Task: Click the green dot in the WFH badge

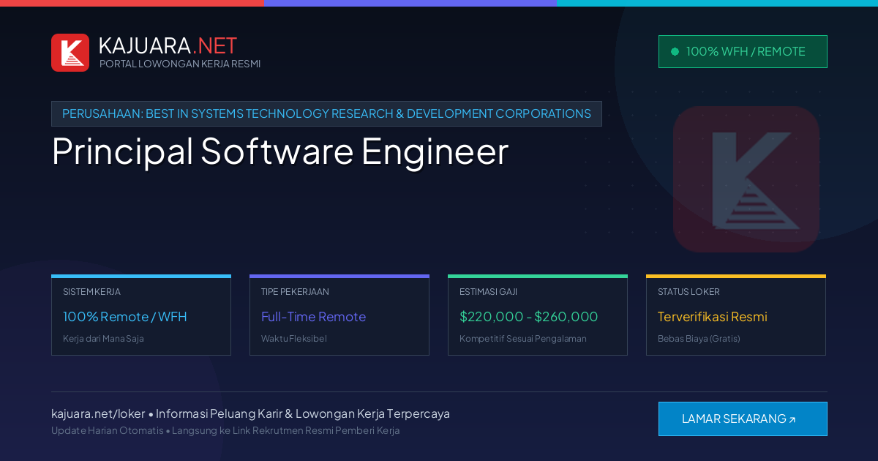Action: [x=675, y=52]
